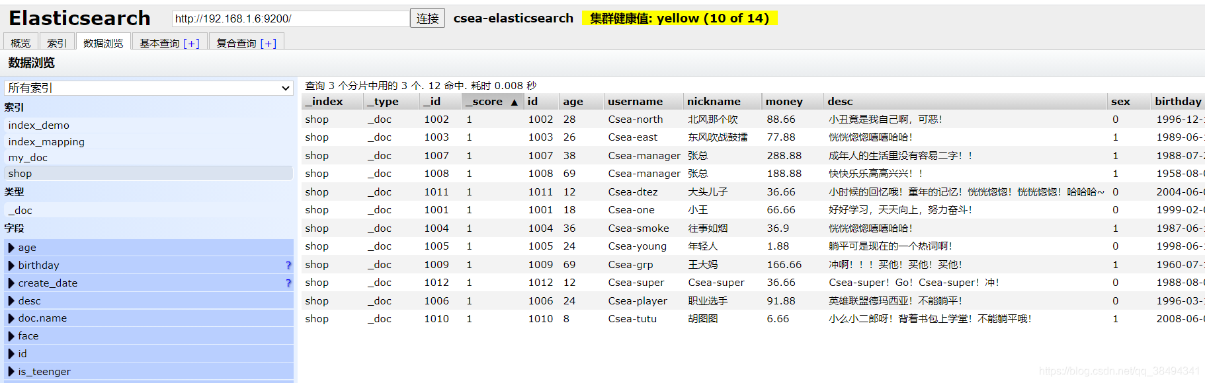Select index_mapping in the index list
This screenshot has height=383, width=1205.
tap(149, 142)
